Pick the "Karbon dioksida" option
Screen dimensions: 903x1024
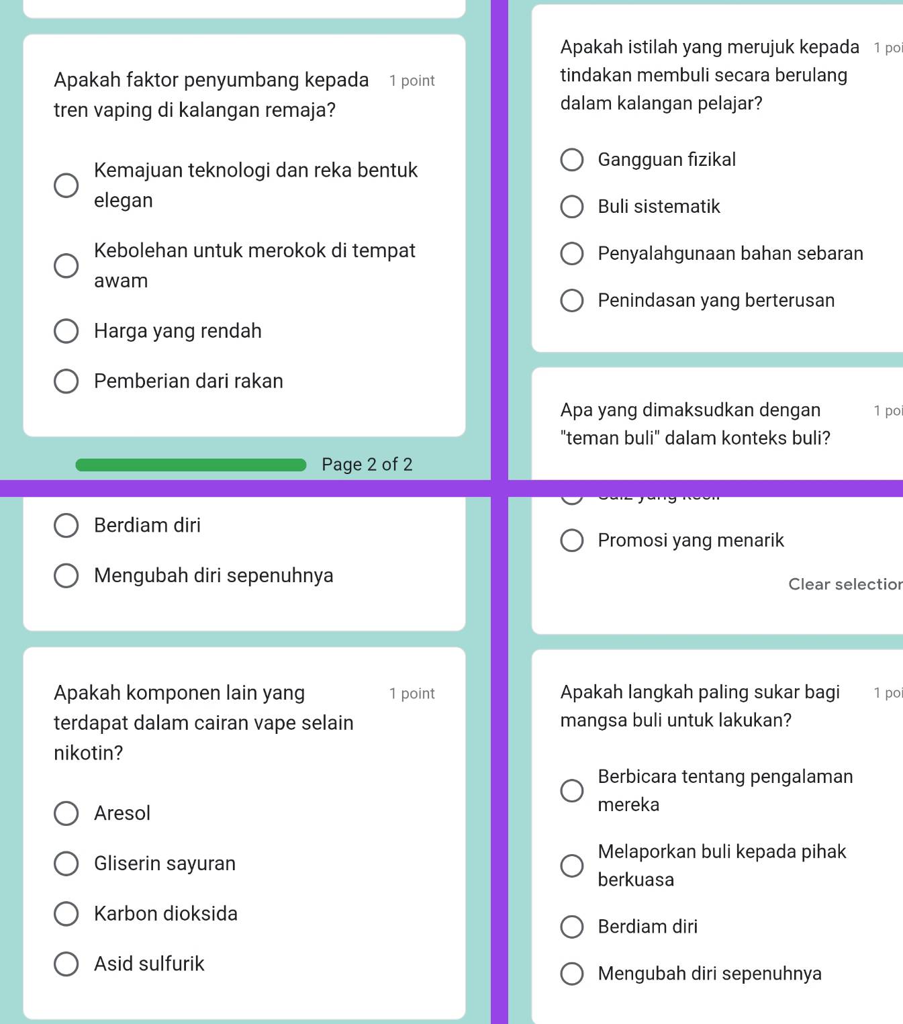pos(66,914)
